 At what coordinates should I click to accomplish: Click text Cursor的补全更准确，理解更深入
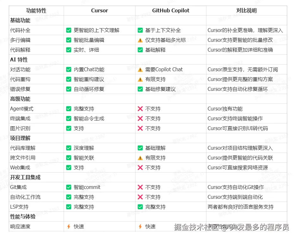[x=245, y=30]
